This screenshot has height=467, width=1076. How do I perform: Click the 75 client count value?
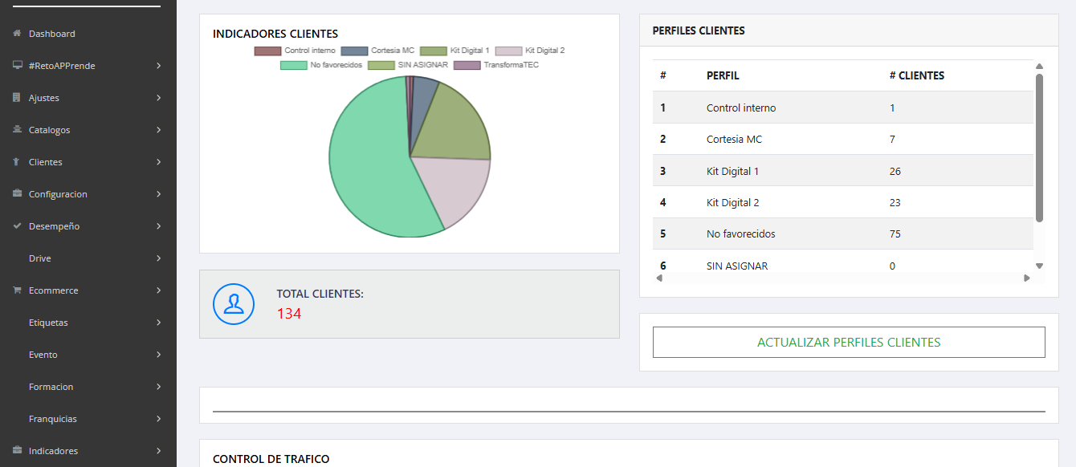click(x=895, y=234)
